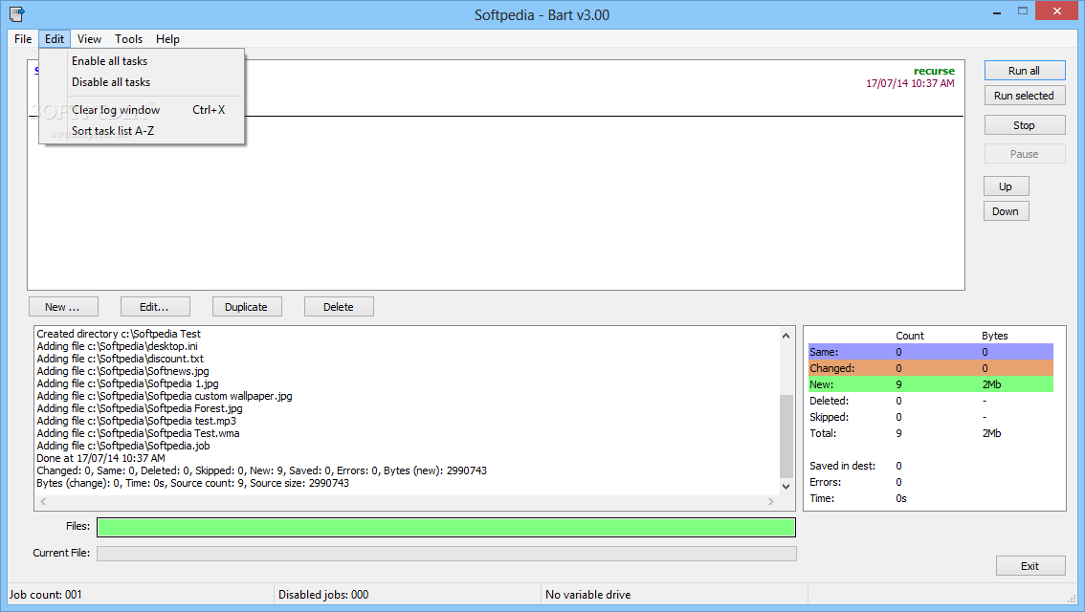Click the green New row in statistics
The height and width of the screenshot is (612, 1085).
pyautogui.click(x=931, y=384)
